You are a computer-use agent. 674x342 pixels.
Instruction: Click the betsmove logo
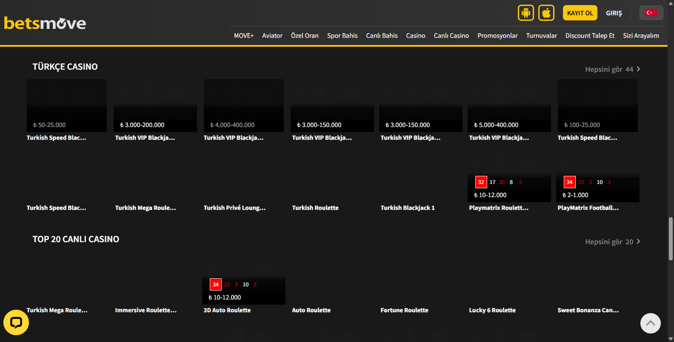click(x=45, y=23)
